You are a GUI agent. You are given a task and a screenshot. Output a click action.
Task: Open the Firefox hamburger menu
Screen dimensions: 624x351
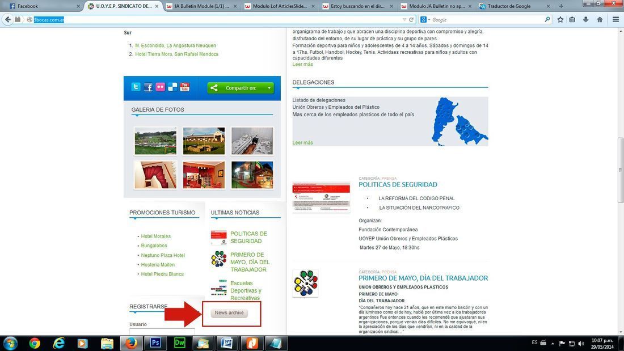coord(615,19)
